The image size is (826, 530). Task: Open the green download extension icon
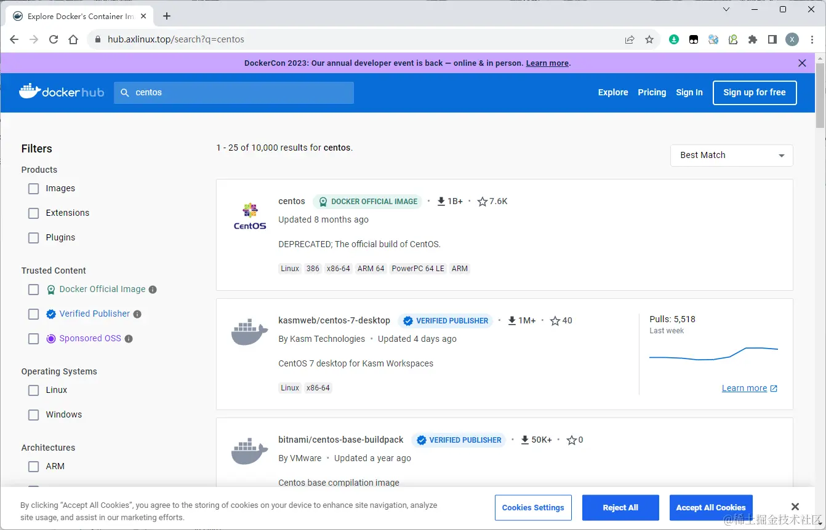[x=674, y=39]
